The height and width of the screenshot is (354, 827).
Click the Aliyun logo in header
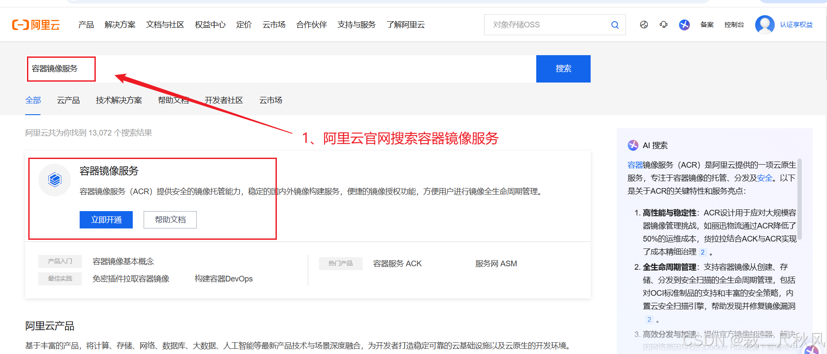coord(36,25)
